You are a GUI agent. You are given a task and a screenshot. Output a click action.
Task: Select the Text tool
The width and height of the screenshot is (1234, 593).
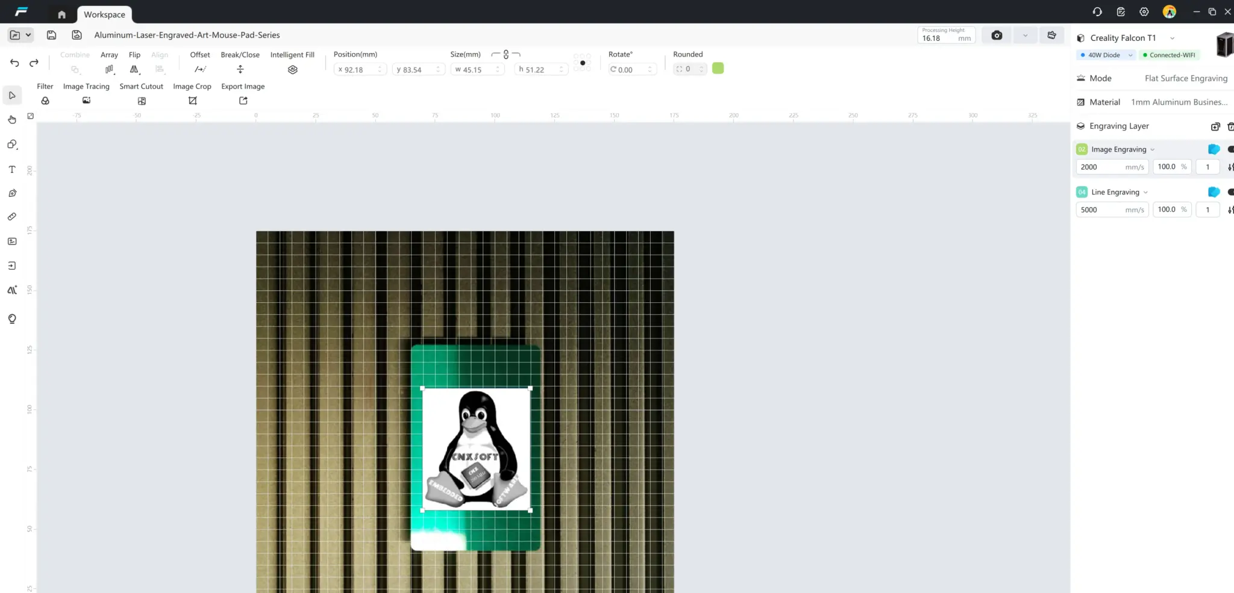12,169
